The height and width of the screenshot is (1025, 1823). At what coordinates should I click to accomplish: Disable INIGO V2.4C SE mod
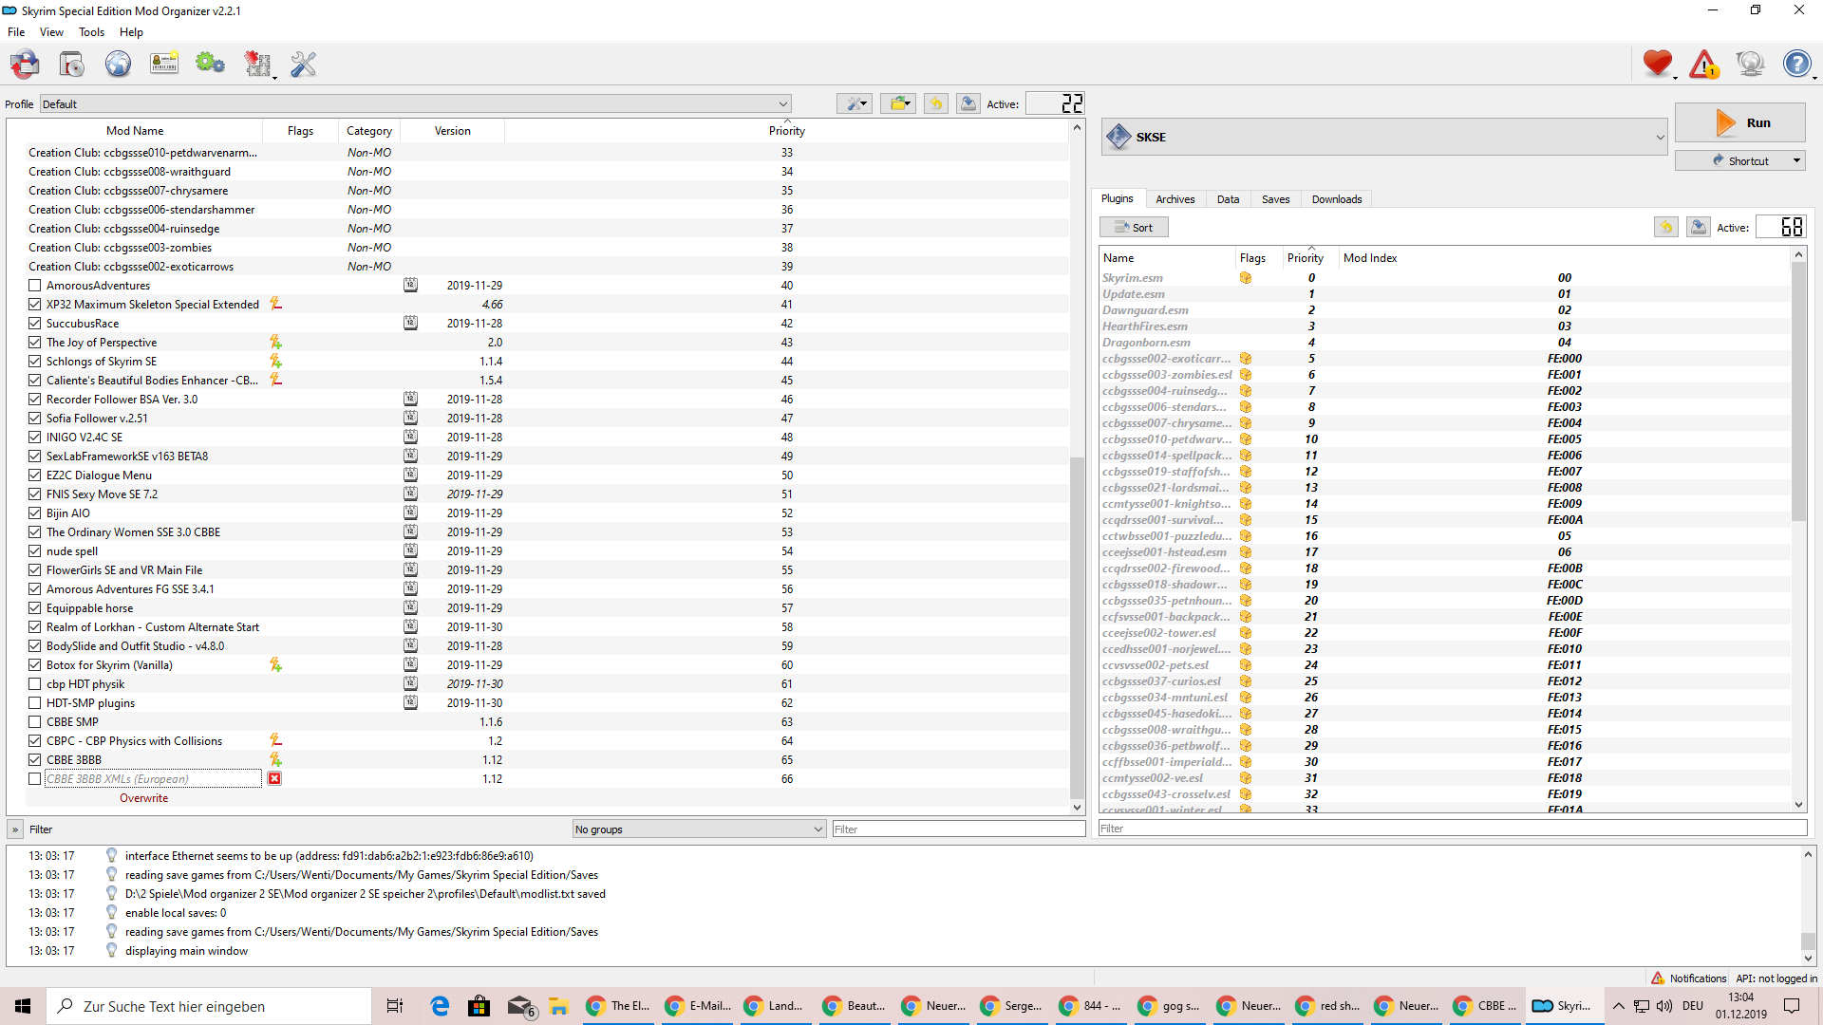coord(35,437)
